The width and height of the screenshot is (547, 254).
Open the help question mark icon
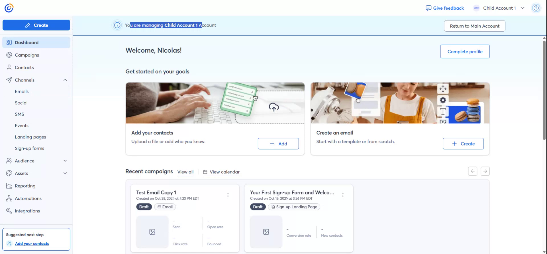pyautogui.click(x=536, y=8)
